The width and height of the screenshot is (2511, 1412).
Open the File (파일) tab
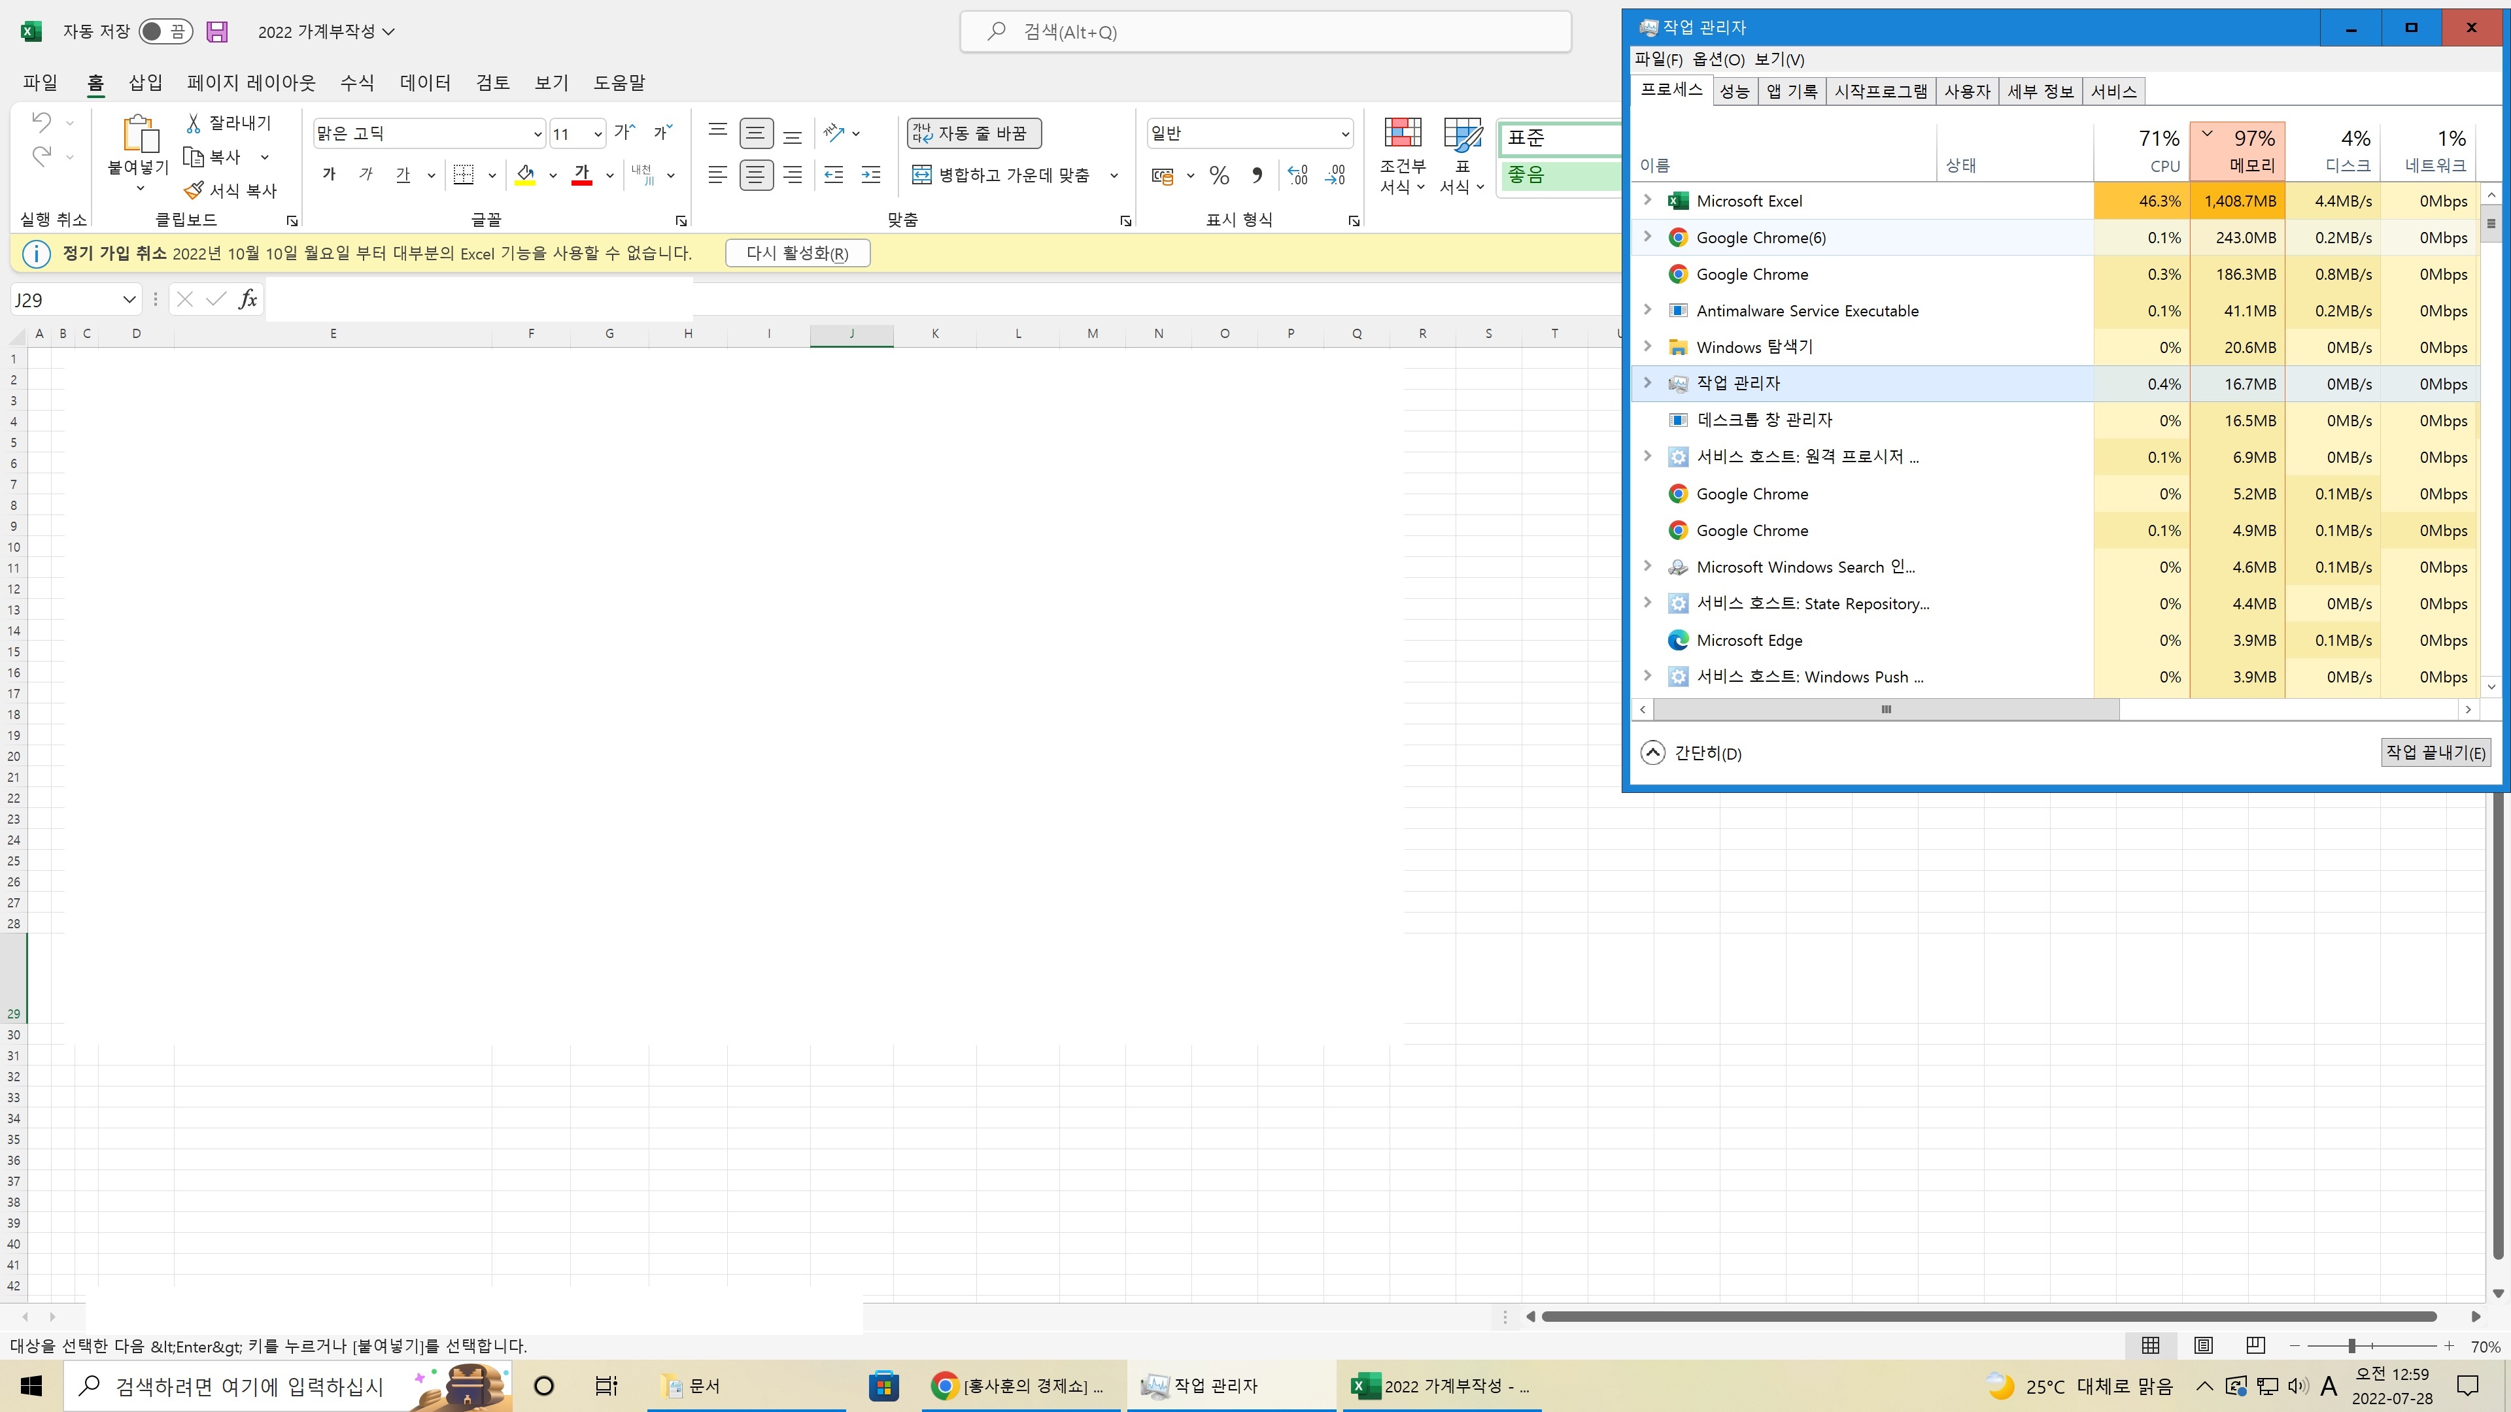click(41, 83)
